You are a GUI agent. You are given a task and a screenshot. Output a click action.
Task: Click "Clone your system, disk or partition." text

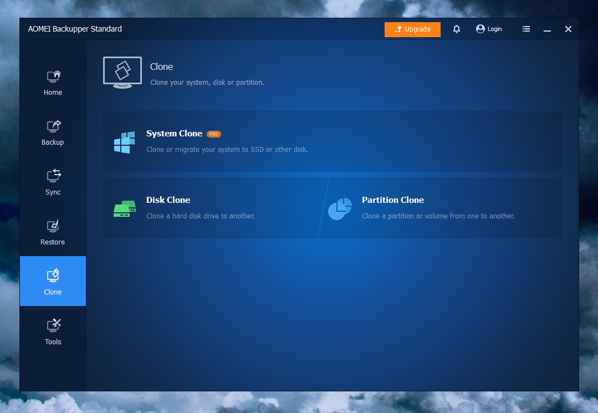coord(207,83)
